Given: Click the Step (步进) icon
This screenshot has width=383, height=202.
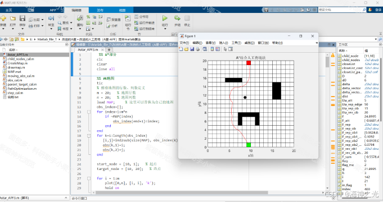Looking at the screenshot, I should pos(177,18).
